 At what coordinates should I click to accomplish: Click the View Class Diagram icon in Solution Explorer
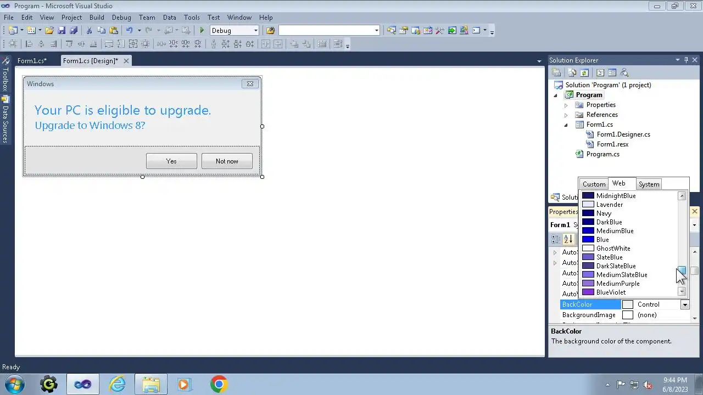624,72
